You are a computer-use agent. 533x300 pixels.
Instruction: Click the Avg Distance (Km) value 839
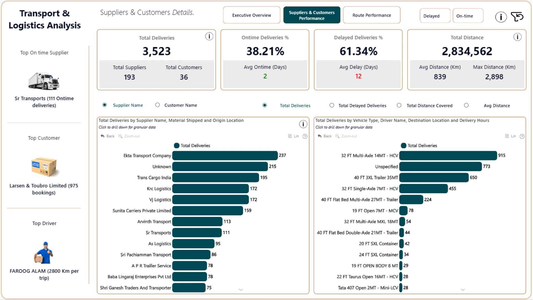pyautogui.click(x=440, y=77)
